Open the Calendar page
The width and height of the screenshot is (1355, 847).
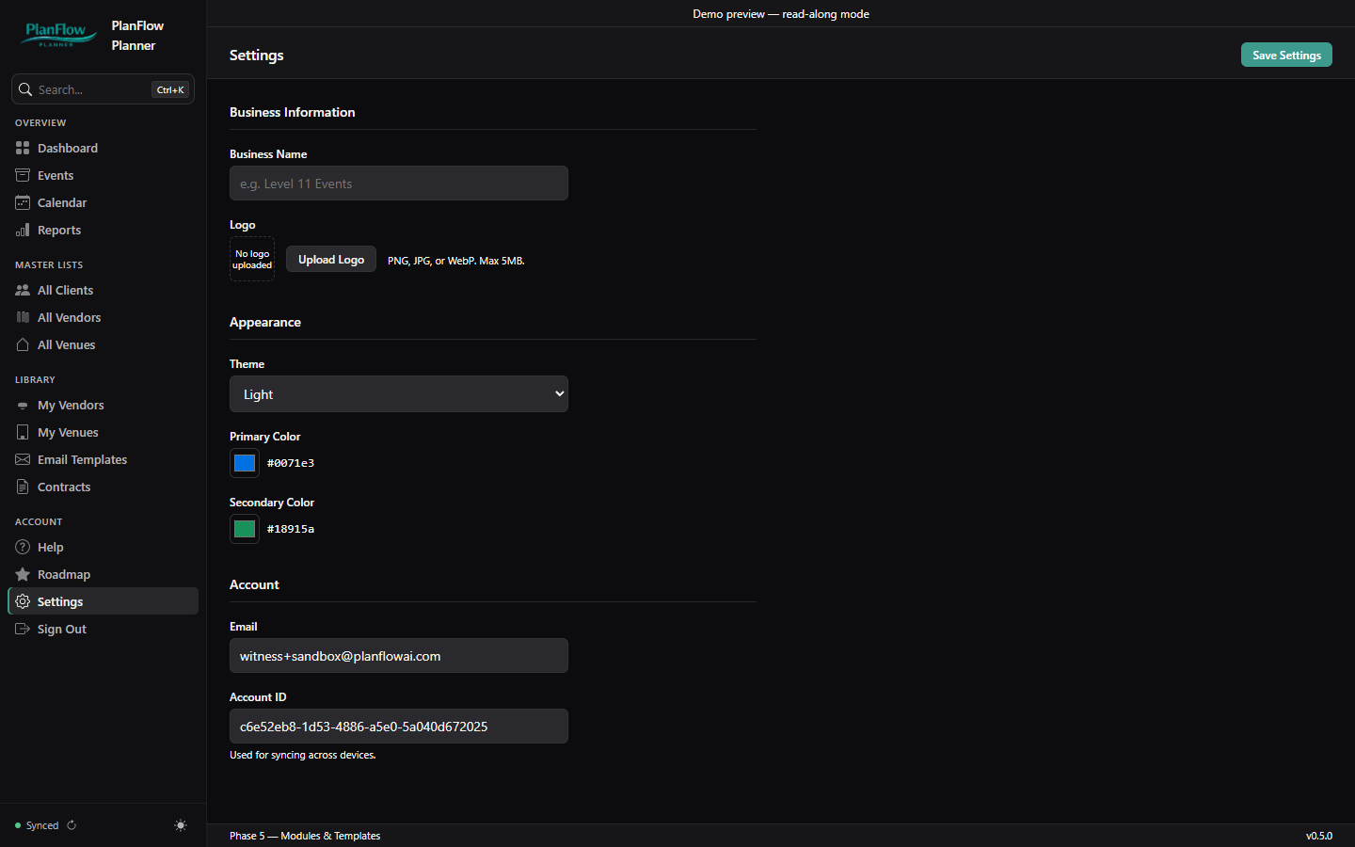pyautogui.click(x=104, y=202)
